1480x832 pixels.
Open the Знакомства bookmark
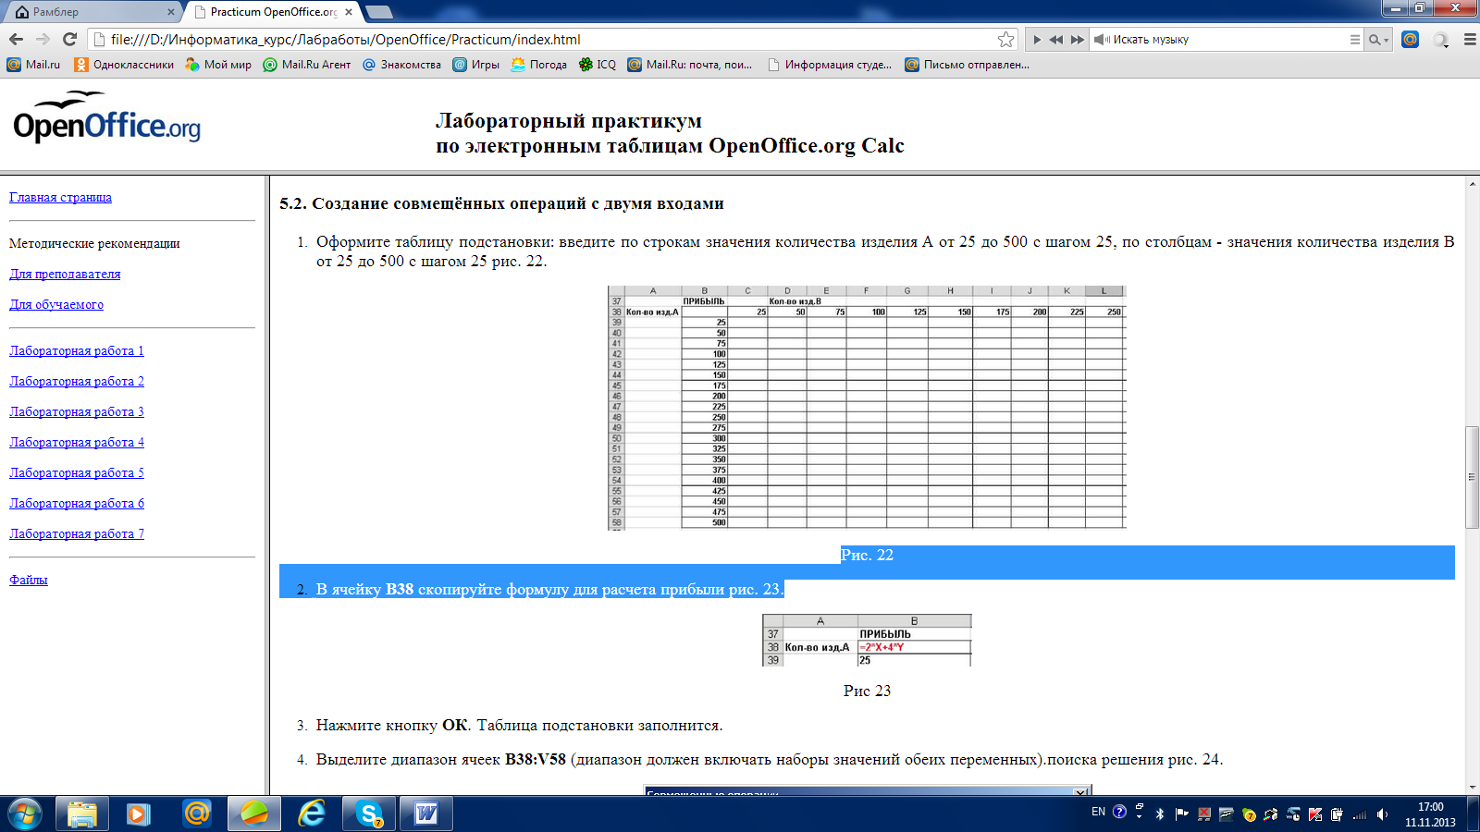coord(401,65)
